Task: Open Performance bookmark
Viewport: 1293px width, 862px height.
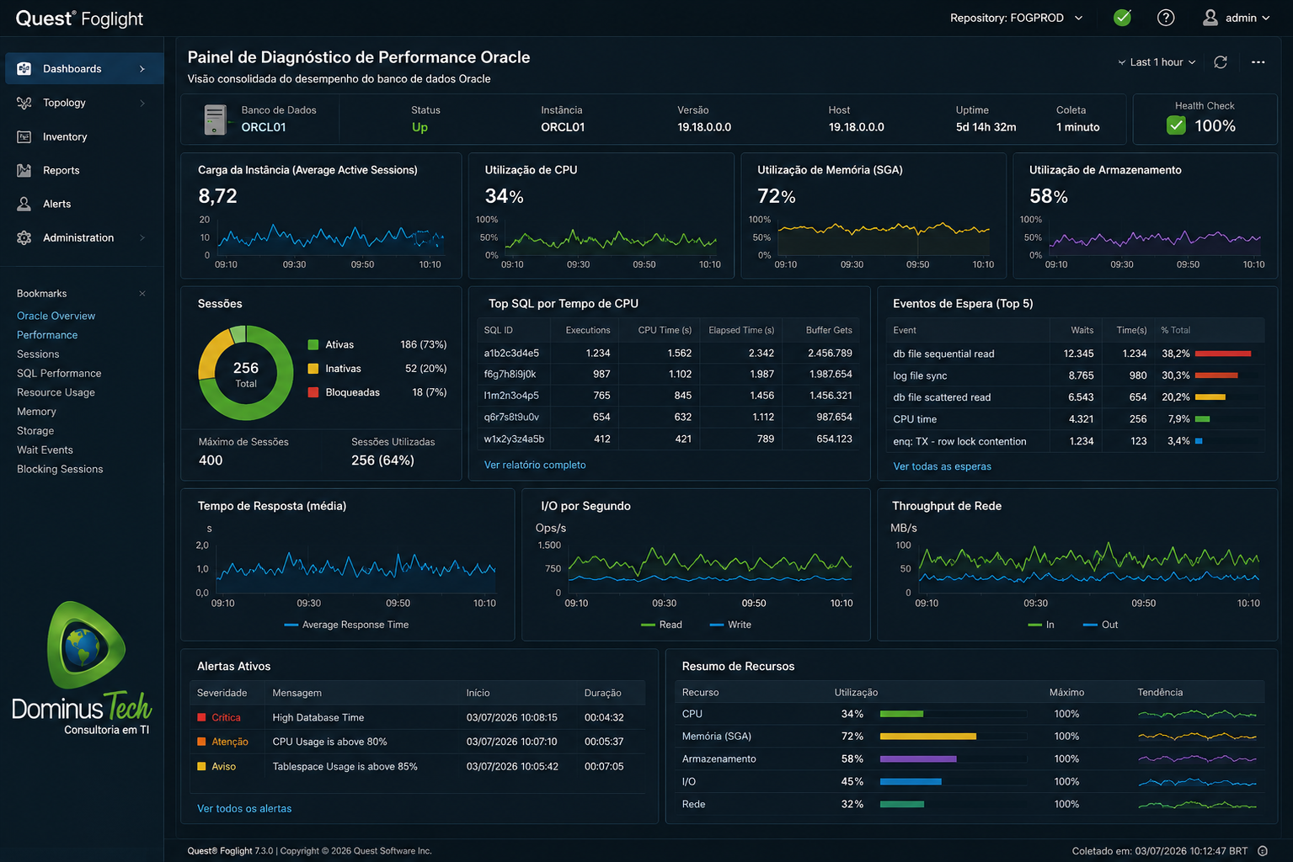Action: 47,335
